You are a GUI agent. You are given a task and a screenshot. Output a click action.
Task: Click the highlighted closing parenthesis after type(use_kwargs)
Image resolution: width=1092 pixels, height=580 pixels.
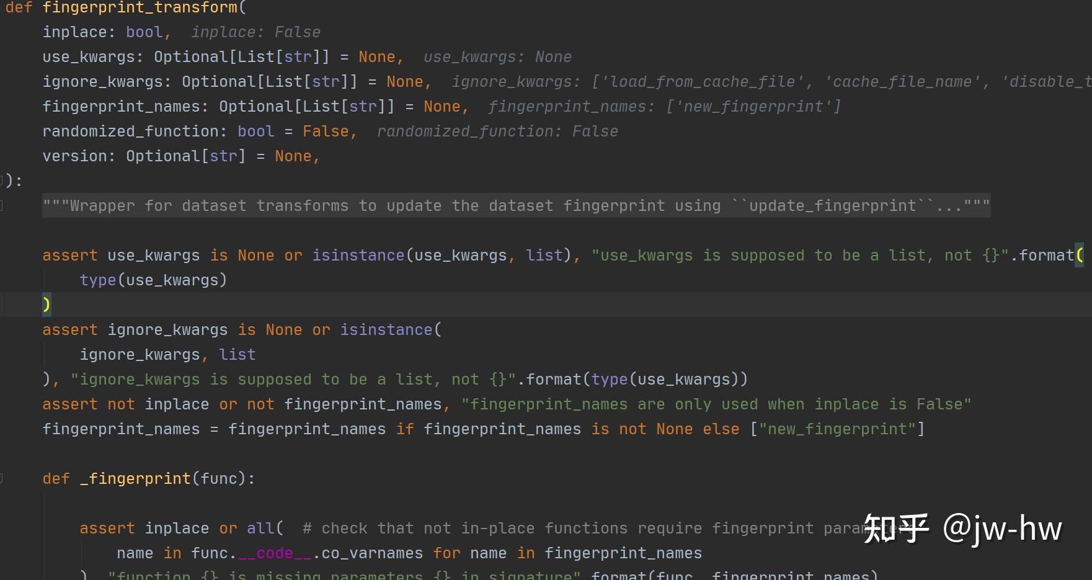(x=47, y=305)
